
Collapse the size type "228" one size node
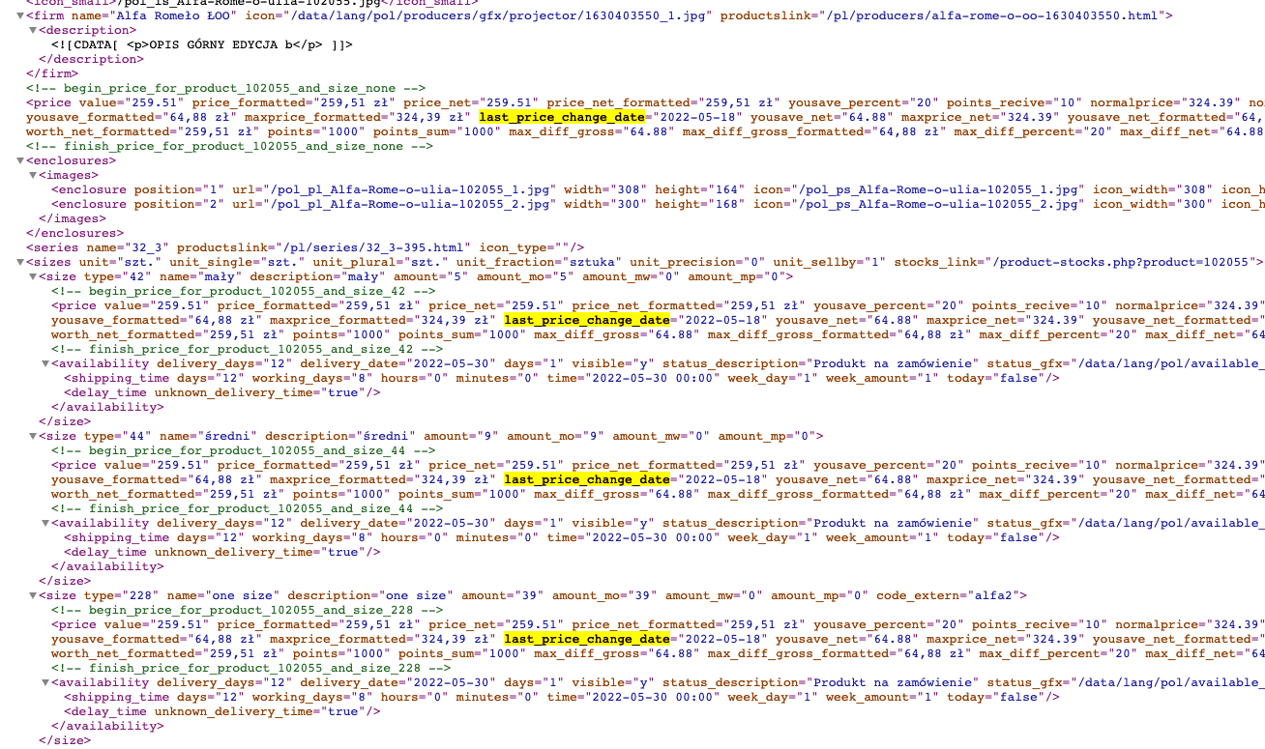coord(32,595)
